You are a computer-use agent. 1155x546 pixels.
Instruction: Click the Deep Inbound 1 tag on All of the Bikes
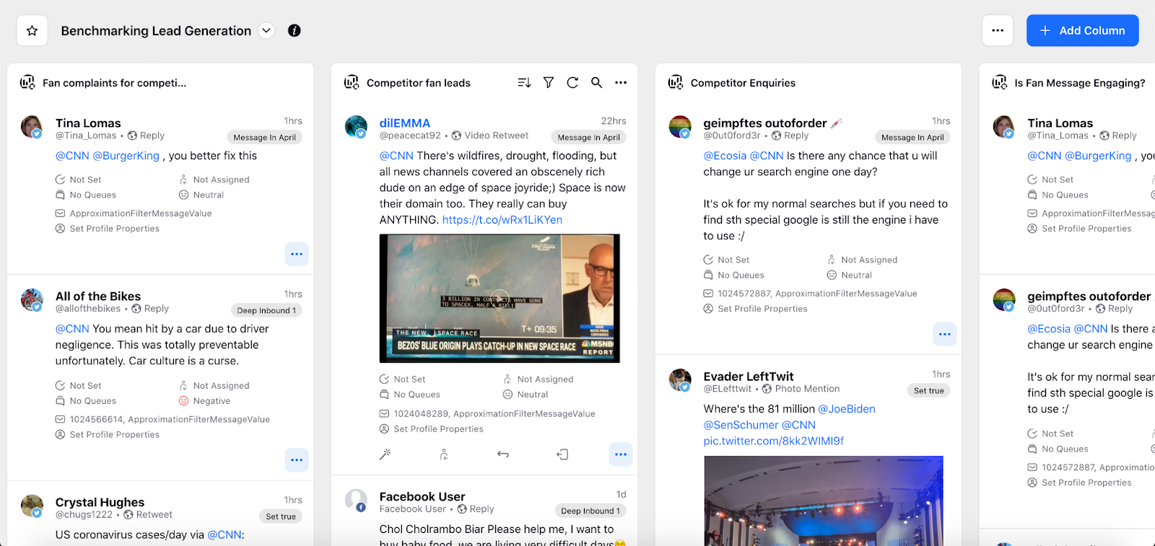(266, 310)
